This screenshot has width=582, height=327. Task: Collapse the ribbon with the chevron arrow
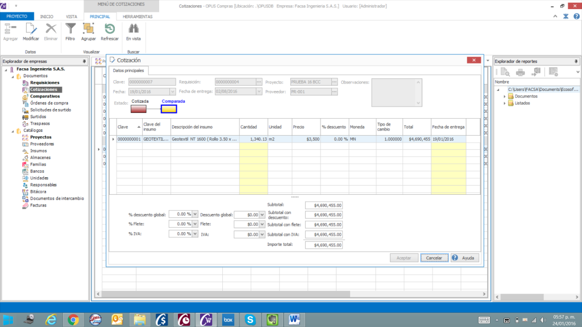point(556,16)
